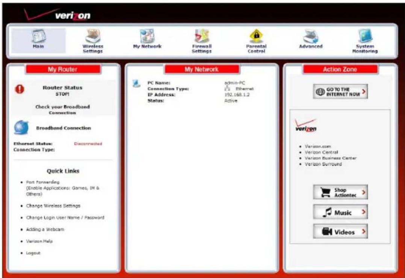The width and height of the screenshot is (405, 278).
Task: Open Change Wireless Settings link
Action: [53, 206]
